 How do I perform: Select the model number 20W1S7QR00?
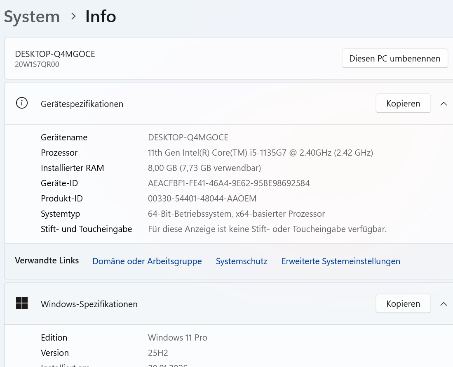click(37, 64)
